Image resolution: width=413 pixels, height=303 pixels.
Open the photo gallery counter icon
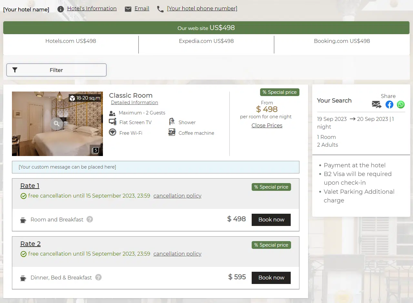tap(95, 150)
